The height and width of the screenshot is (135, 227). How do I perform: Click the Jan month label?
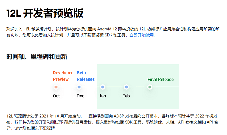102,96
